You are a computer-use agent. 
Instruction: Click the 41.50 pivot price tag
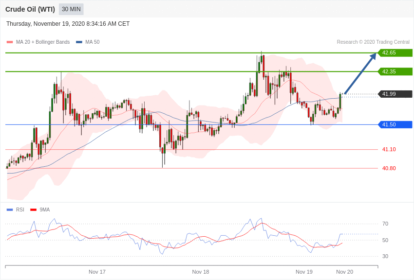395,124
